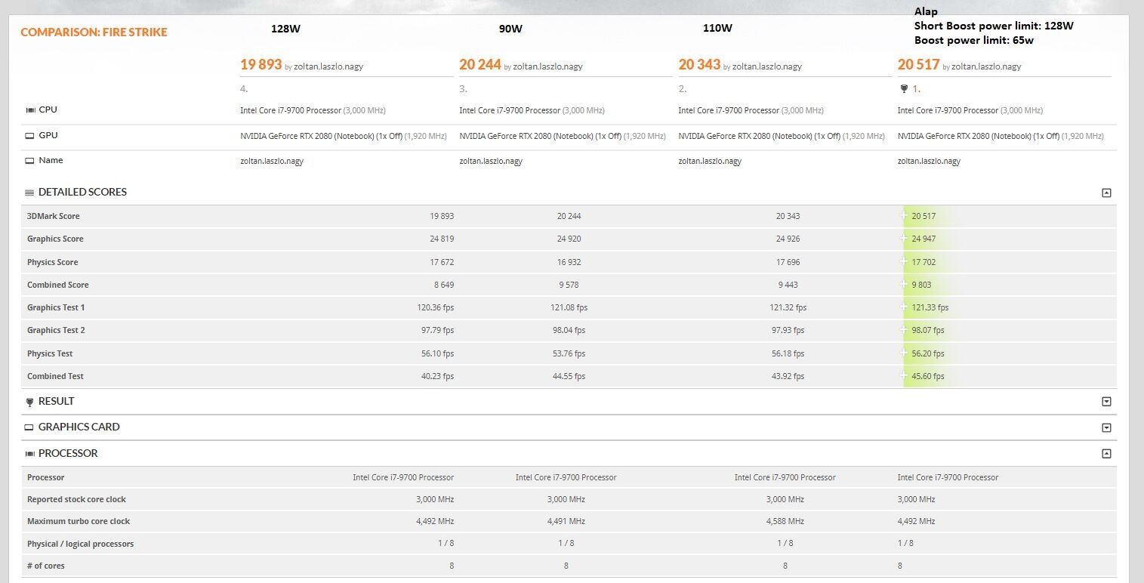This screenshot has width=1144, height=583.
Task: Click the GPU monitor icon in the row label
Action: (30, 136)
